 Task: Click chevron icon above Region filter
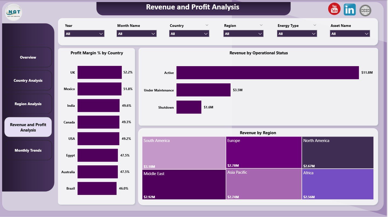(x=261, y=25)
